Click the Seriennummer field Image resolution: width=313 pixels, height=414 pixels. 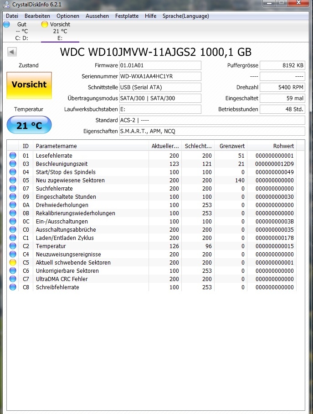[x=160, y=76]
